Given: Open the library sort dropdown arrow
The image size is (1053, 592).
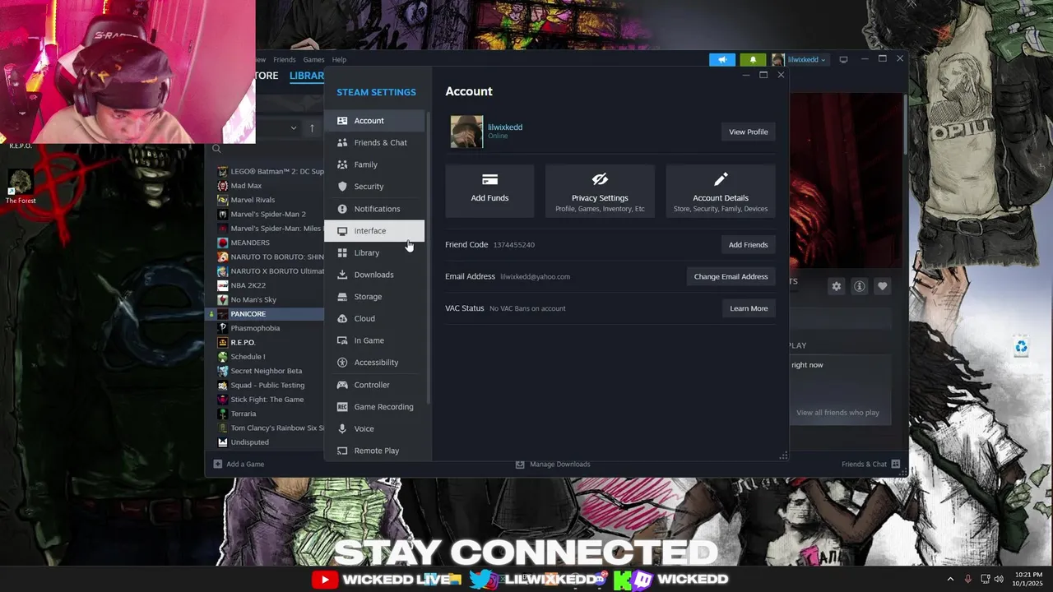Looking at the screenshot, I should (293, 128).
